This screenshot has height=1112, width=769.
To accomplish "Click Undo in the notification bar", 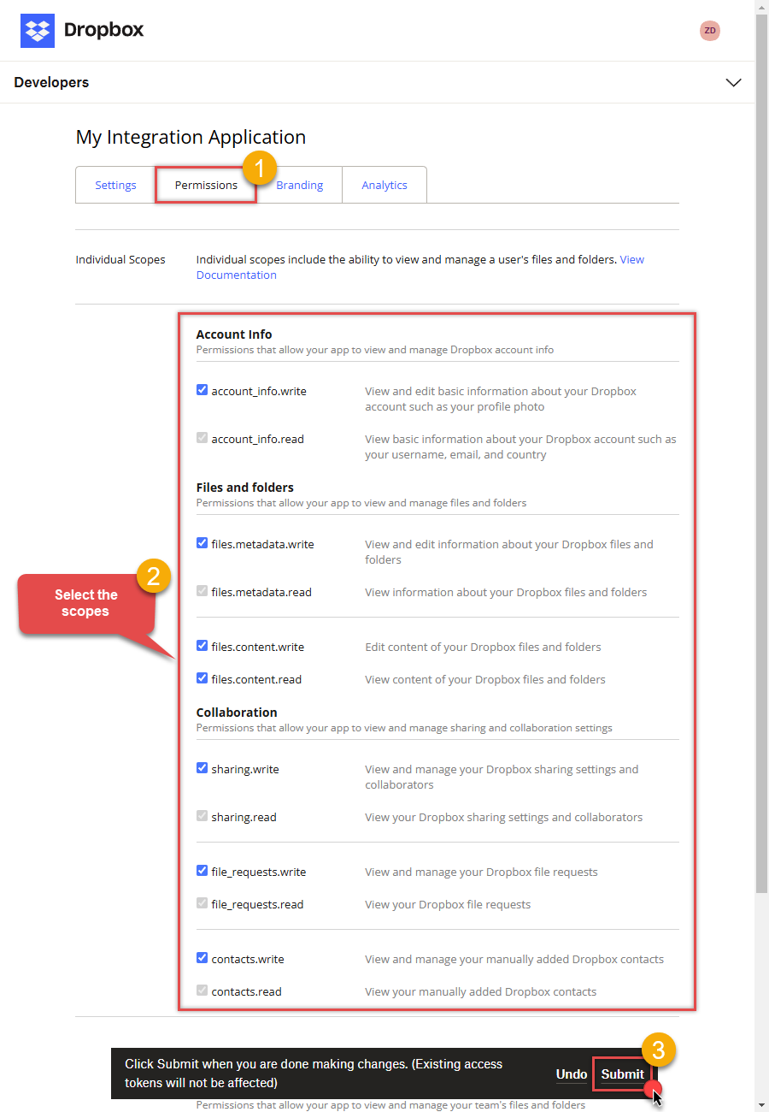I will coord(572,1074).
